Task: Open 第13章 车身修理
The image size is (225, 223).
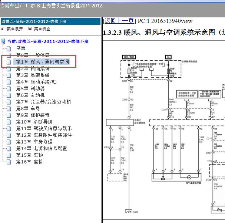Action: [x=34, y=142]
